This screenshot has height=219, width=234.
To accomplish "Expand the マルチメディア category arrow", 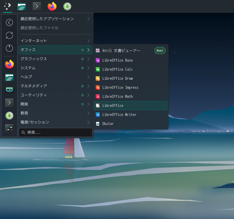I will click(x=88, y=86).
